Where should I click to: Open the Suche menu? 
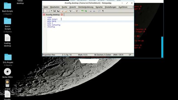(x=64, y=7)
